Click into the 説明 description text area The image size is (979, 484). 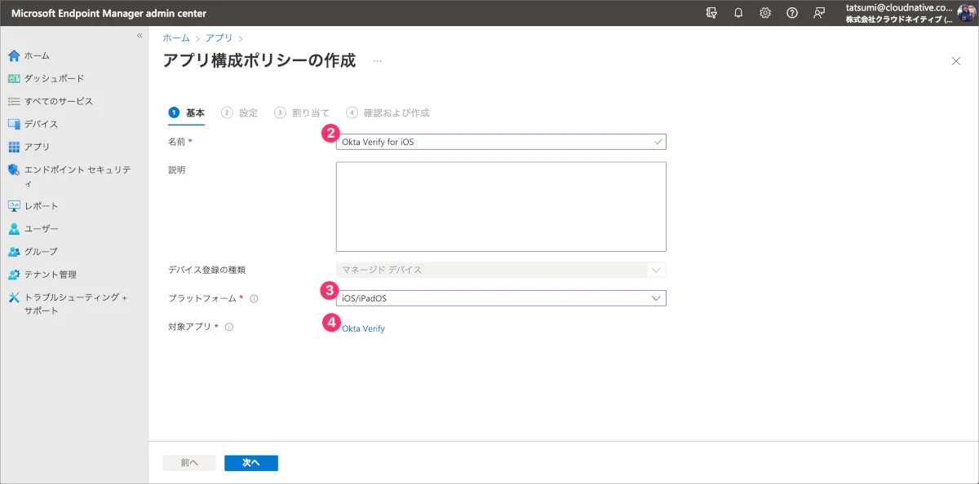tap(501, 206)
